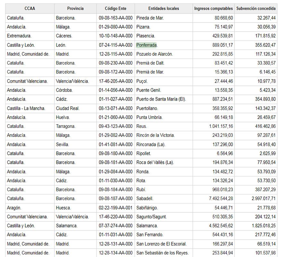The height and width of the screenshot is (257, 289).
Task: Click the Entidades locales column header
Action: coord(163,8)
